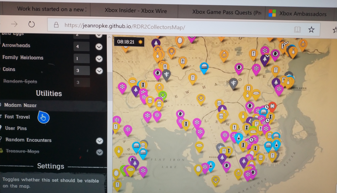
Task: Click the sidebar scrollbar up arrow
Action: [110, 37]
